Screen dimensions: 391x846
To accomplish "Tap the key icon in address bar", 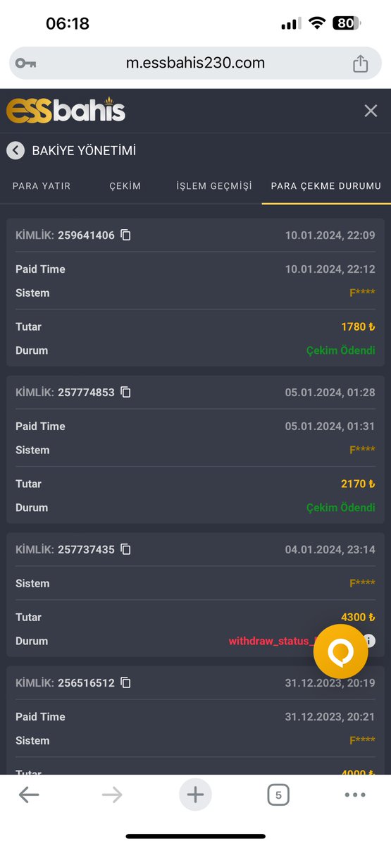I will (26, 63).
